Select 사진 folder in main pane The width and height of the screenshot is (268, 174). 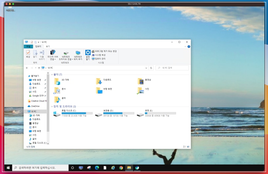pos(143,91)
